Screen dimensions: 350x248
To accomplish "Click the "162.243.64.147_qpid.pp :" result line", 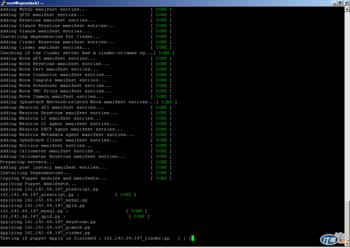I will pyautogui.click(x=75, y=217).
